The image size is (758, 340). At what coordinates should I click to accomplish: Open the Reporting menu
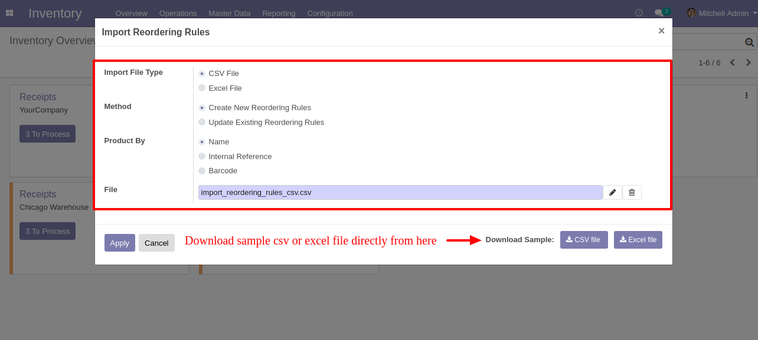click(x=279, y=13)
